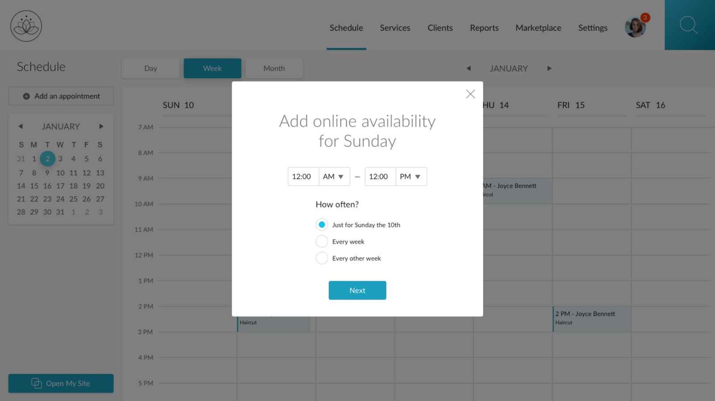
Task: Go to previous month in mini calendar
Action: [21, 126]
